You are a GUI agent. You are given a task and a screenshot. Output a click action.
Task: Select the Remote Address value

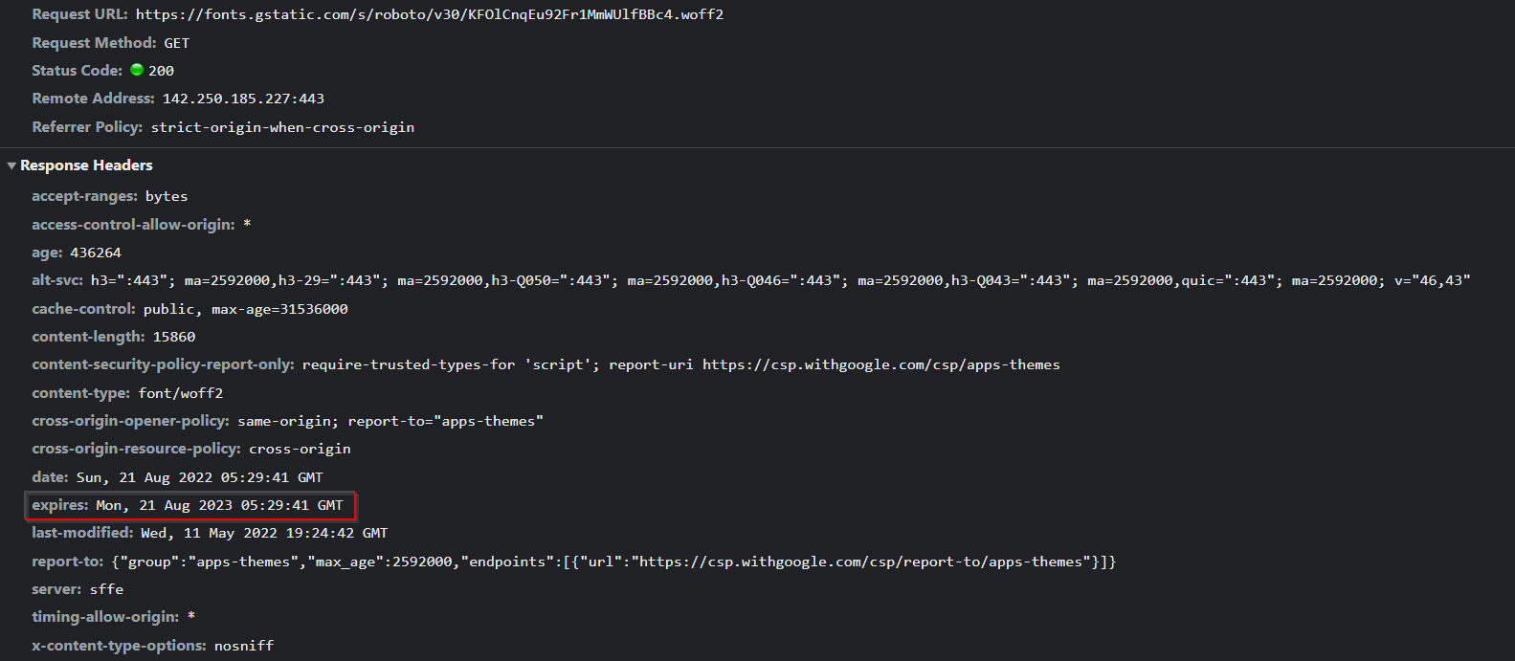(x=243, y=99)
